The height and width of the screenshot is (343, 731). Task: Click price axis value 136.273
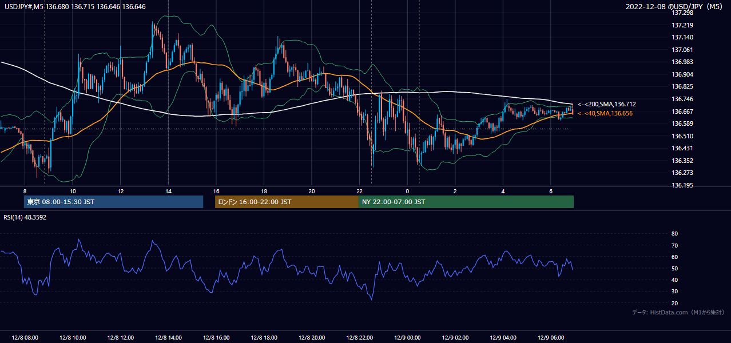point(682,173)
